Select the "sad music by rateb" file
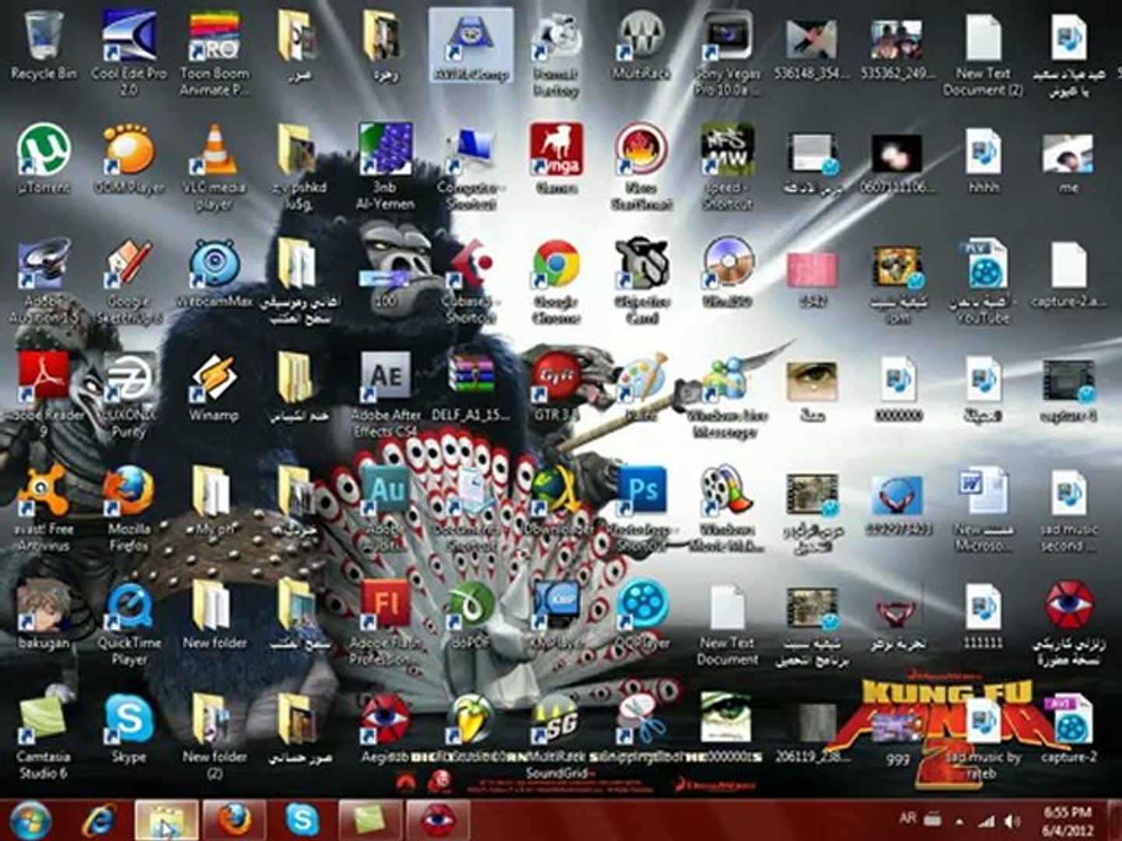The height and width of the screenshot is (841, 1122). pos(983,736)
